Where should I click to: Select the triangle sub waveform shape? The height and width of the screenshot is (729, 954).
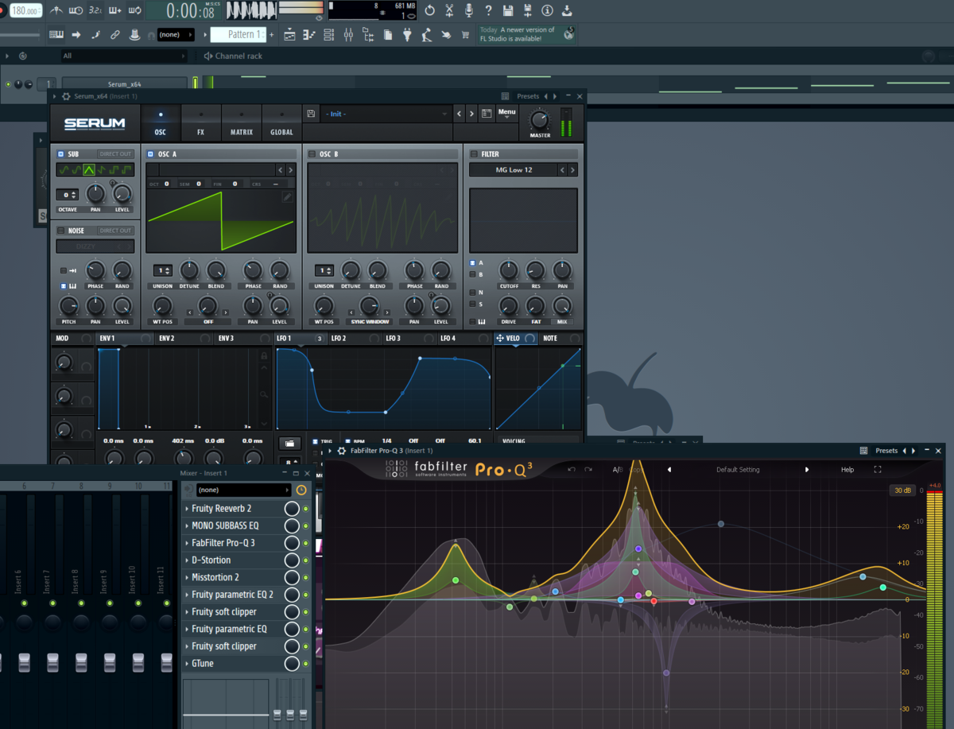coord(89,169)
